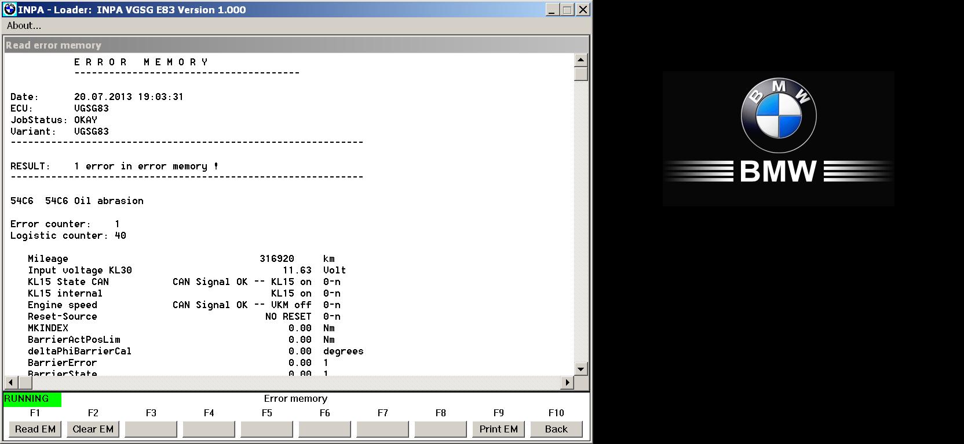Click the BMW roundel logo image
964x444 pixels.
779,116
